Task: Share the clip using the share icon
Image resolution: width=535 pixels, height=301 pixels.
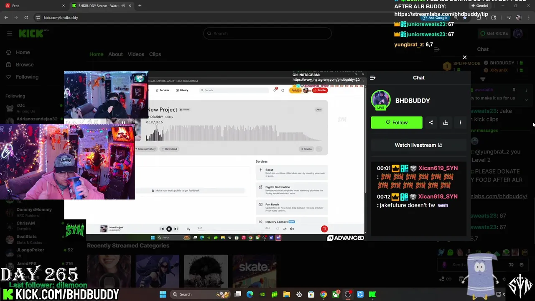Action: (431, 122)
